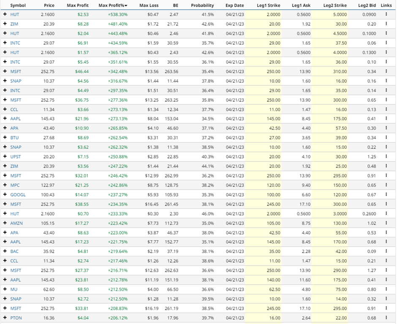Screen dimensions: 397x324
Task: Sort by Leg1 Strike column header
Action: click(268, 5)
